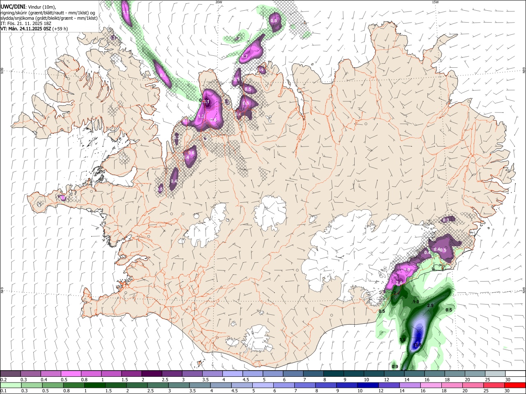Image resolution: width=526 pixels, height=394 pixels.
Task: Pick the palest green first swatch in the lower legend
Action: (x=11, y=385)
